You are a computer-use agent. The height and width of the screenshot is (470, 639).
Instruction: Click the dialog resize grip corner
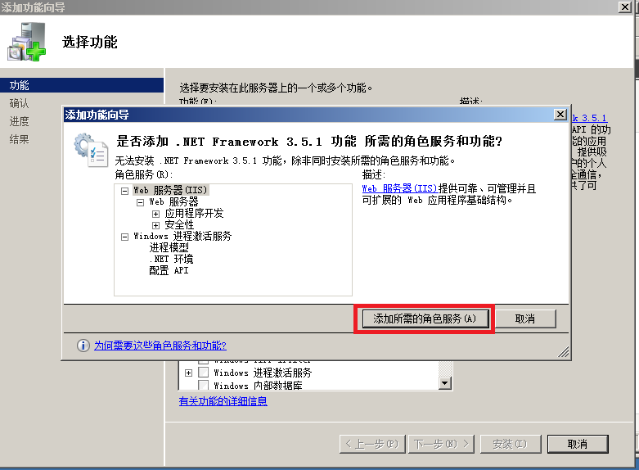pos(564,352)
